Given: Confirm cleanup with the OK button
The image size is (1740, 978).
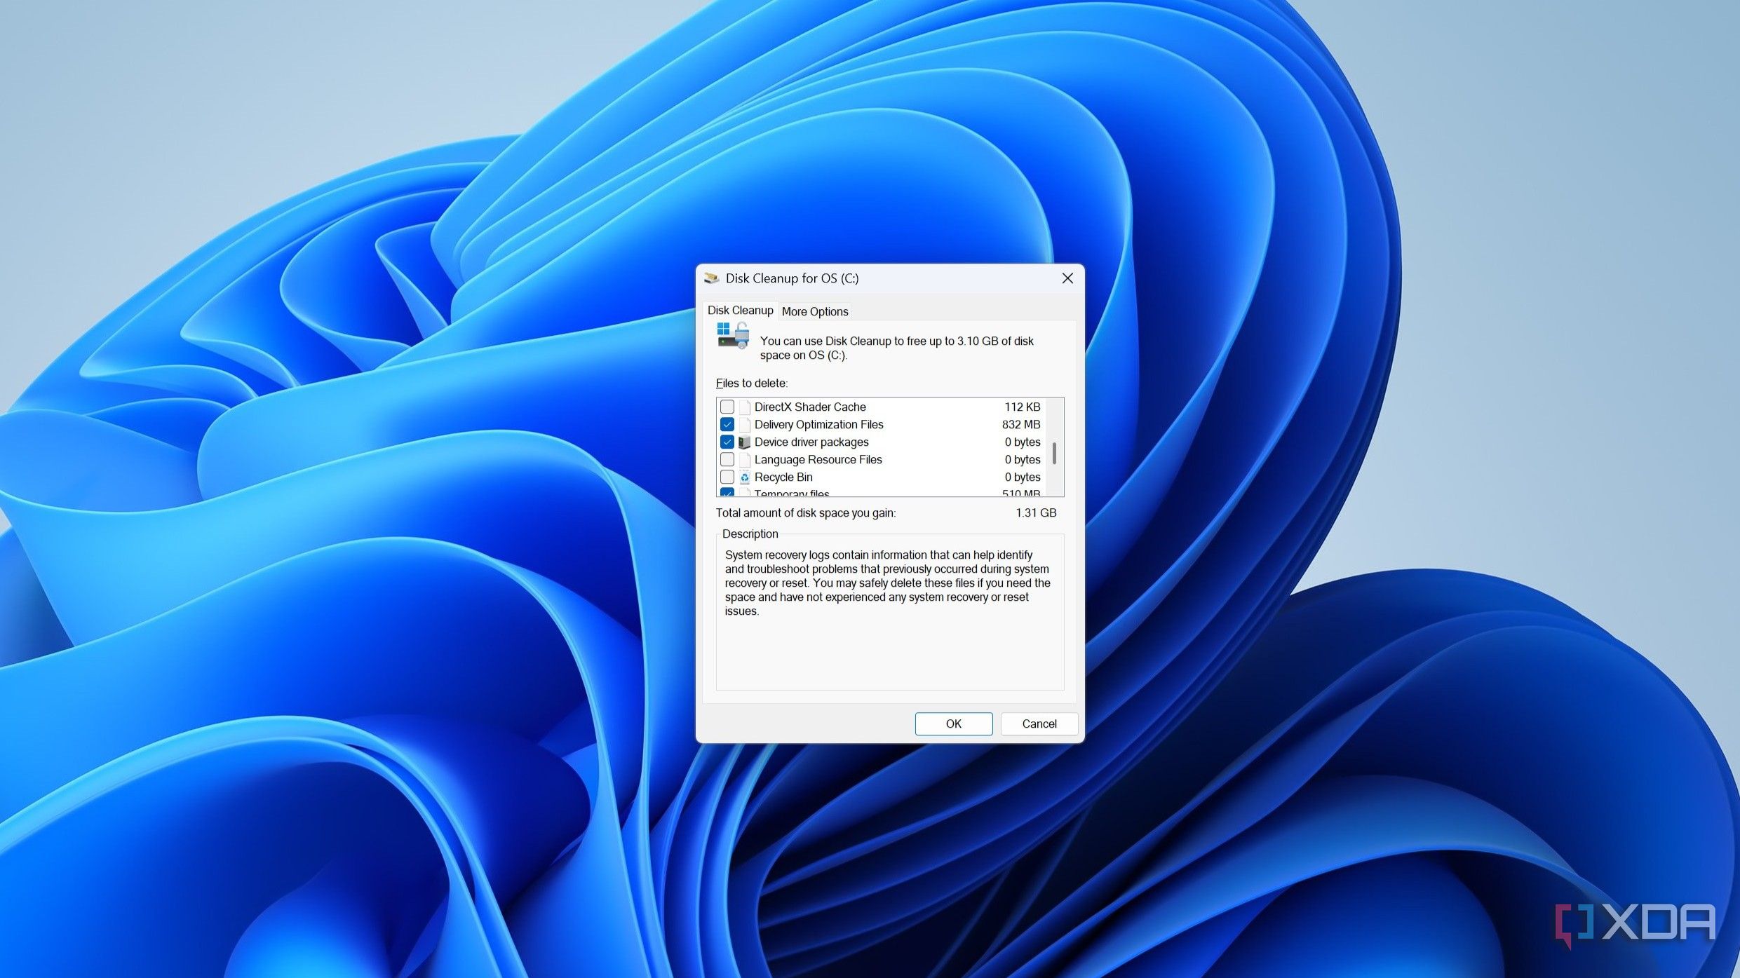Looking at the screenshot, I should [x=954, y=724].
